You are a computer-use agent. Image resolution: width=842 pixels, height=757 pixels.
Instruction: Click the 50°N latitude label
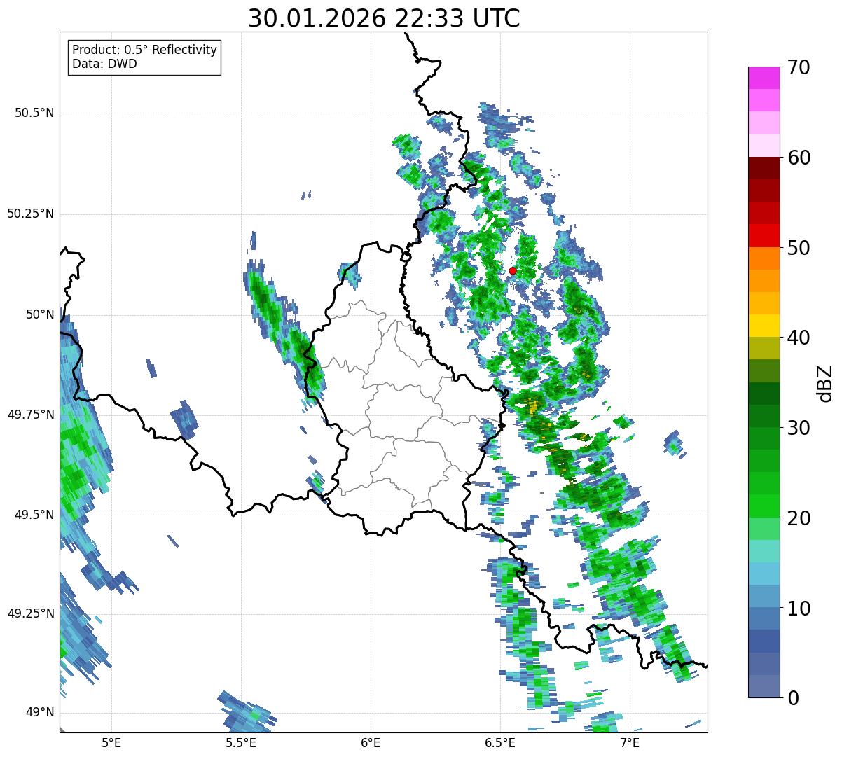pyautogui.click(x=40, y=314)
